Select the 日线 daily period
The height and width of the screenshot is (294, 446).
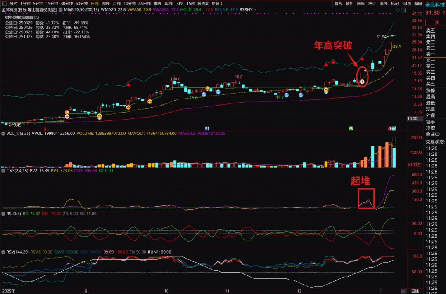click(95, 3)
